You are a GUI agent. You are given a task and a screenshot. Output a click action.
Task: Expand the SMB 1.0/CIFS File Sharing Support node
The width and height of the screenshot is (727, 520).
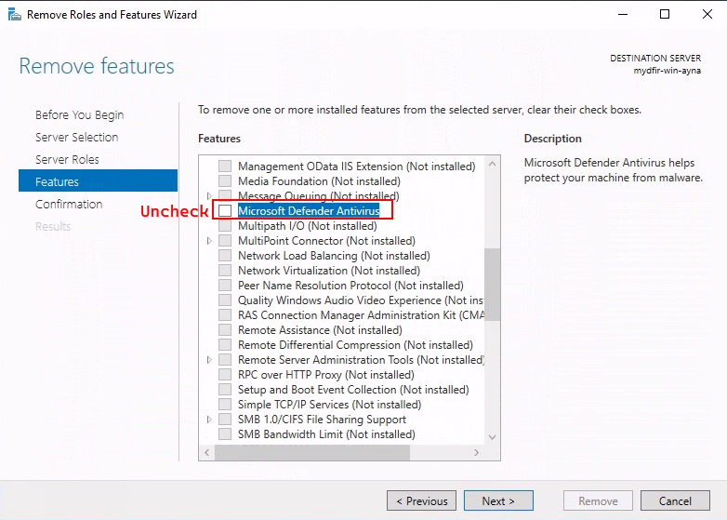(x=209, y=420)
